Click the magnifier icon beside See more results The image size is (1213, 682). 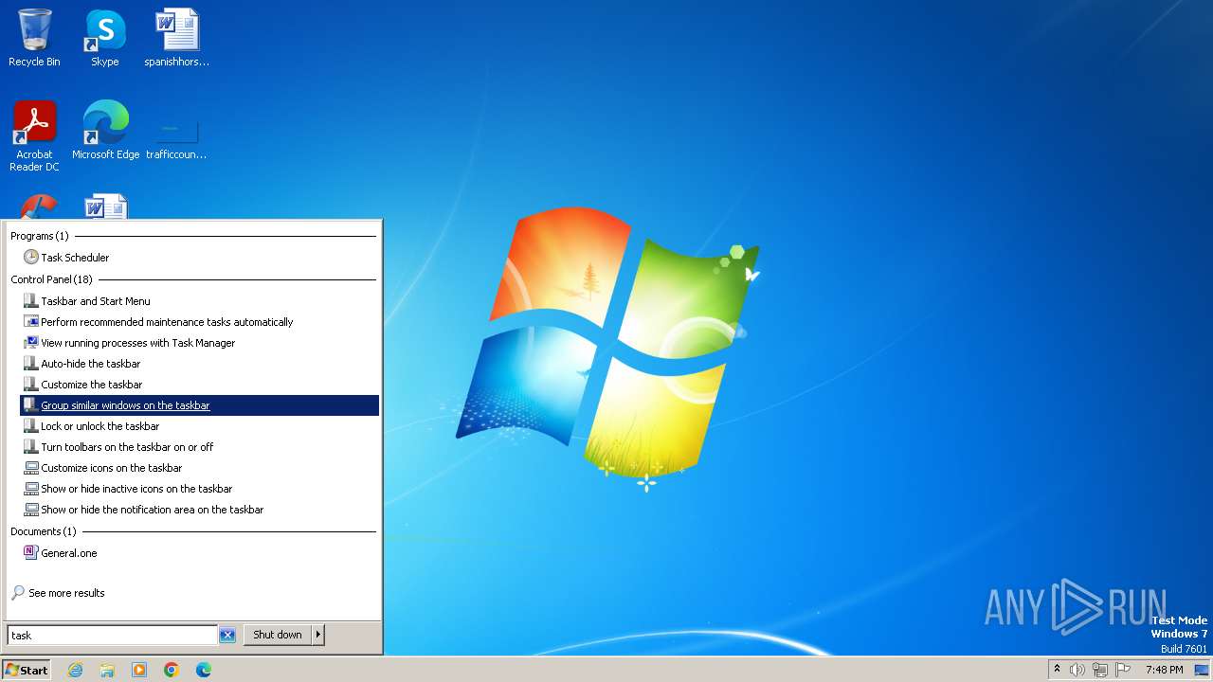[x=18, y=593]
